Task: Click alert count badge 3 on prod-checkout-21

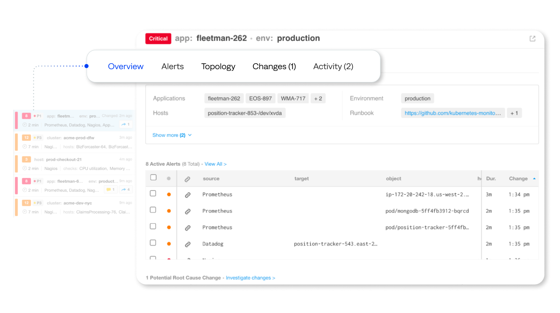Action: click(26, 160)
